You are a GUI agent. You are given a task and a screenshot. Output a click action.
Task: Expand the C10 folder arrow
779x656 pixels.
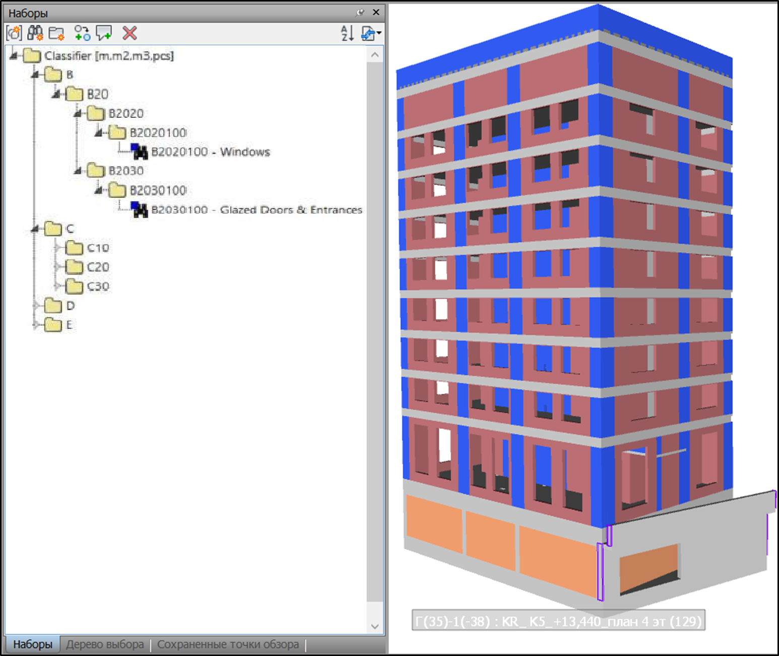coord(57,248)
